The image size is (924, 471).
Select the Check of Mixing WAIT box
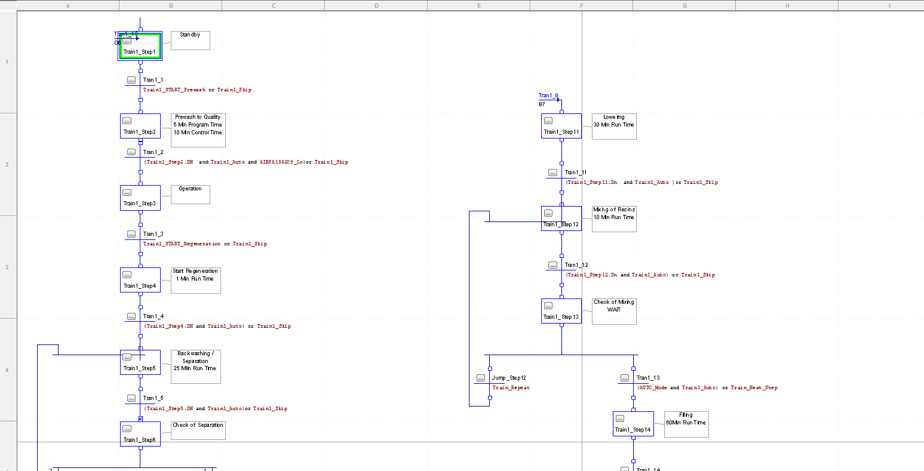[614, 312]
